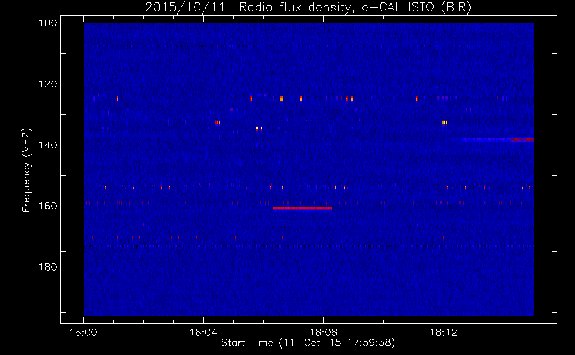Click the 18:00 time tick label
Image resolution: width=575 pixels, height=355 pixels.
pyautogui.click(x=83, y=333)
